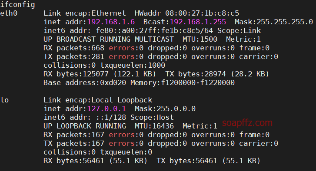Click txqueuelen:1000 text
Viewport: 316px width, 171px height.
coord(133,66)
